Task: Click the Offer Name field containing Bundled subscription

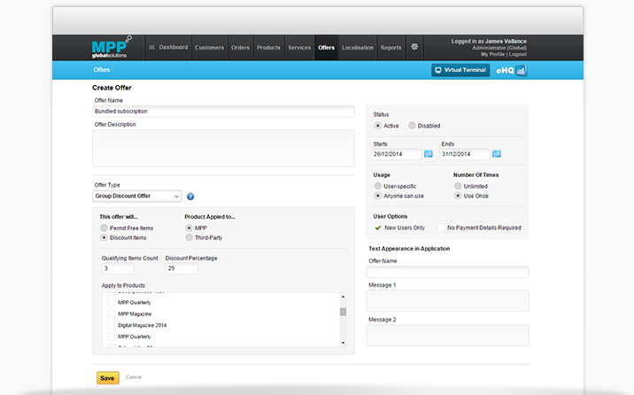Action: (223, 112)
